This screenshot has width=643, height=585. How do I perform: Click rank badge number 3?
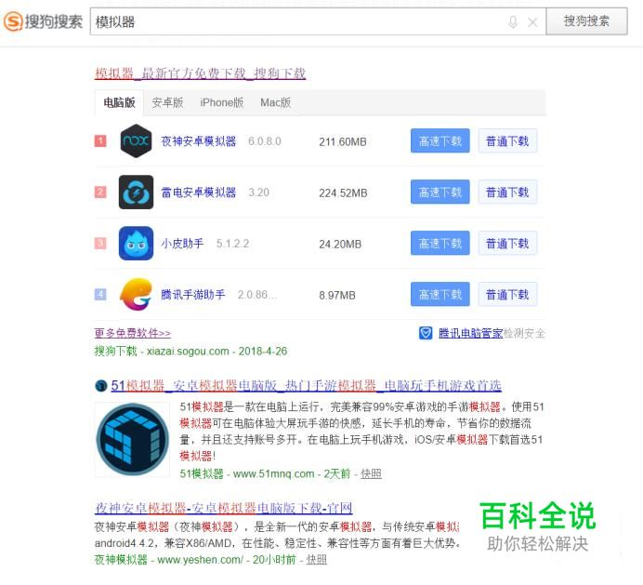pos(100,243)
